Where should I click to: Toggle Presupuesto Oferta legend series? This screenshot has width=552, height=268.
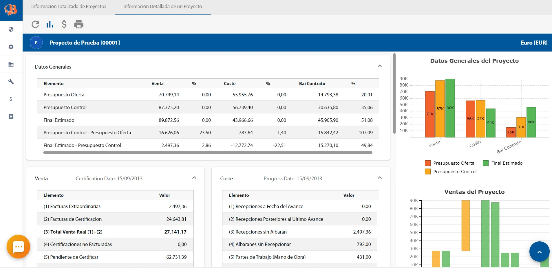(449, 163)
